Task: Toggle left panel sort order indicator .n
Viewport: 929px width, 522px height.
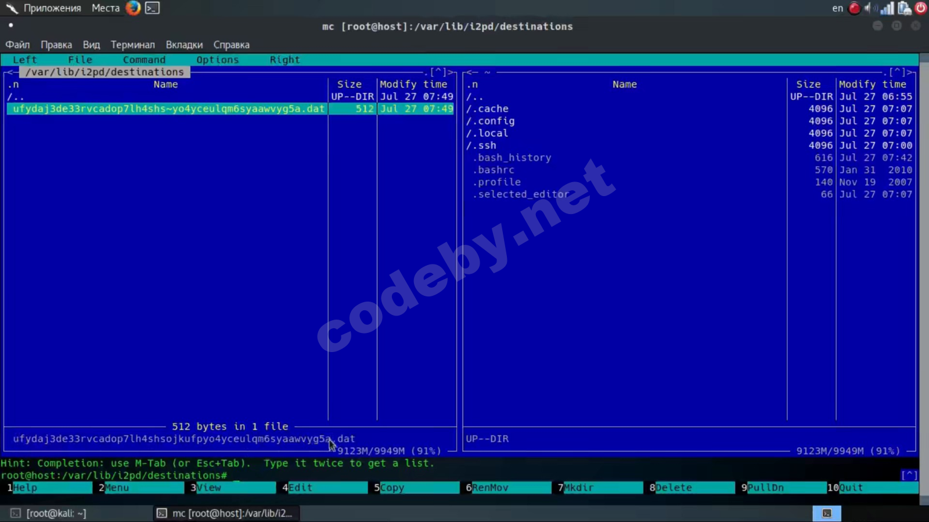Action: 13,85
